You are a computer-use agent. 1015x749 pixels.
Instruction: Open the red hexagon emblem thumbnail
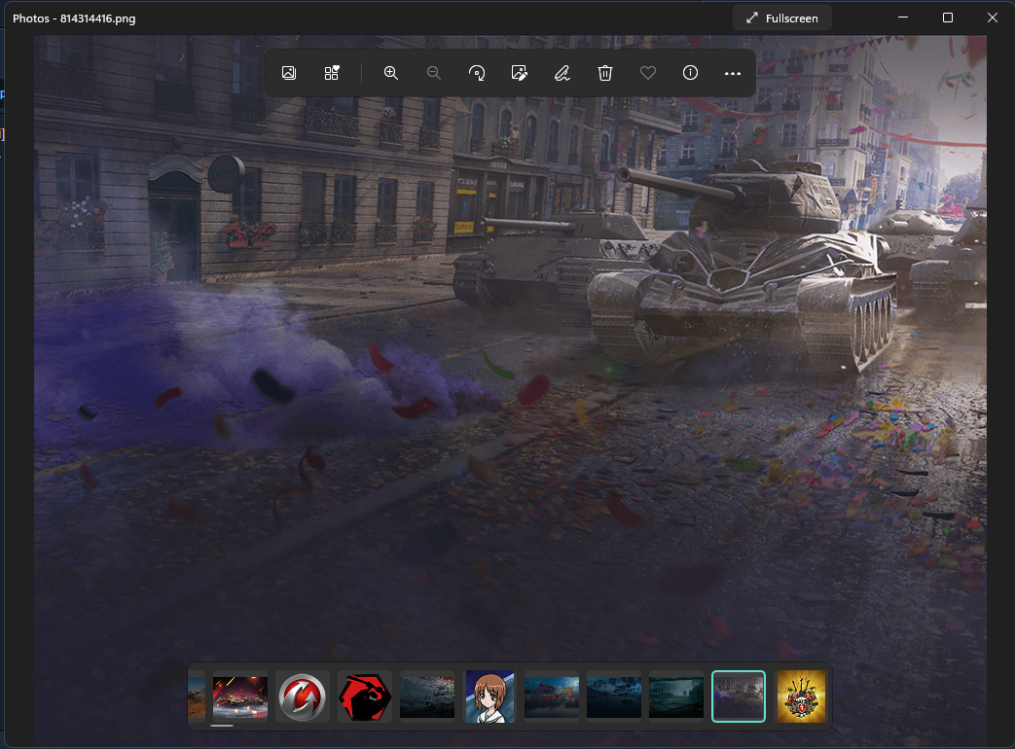(364, 696)
